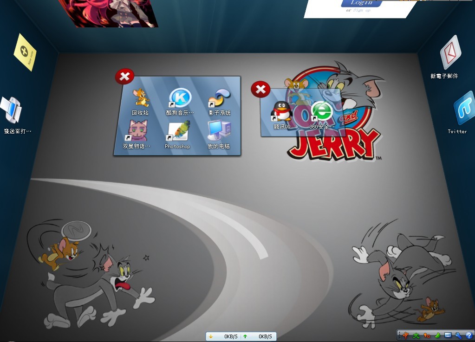The image size is (475, 342).
Task: Click the 回收站 label text
Action: (140, 113)
